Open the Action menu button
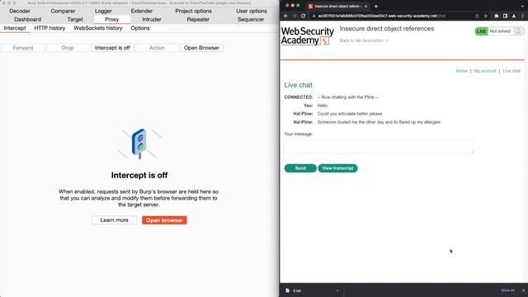This screenshot has height=297, width=528. point(157,48)
